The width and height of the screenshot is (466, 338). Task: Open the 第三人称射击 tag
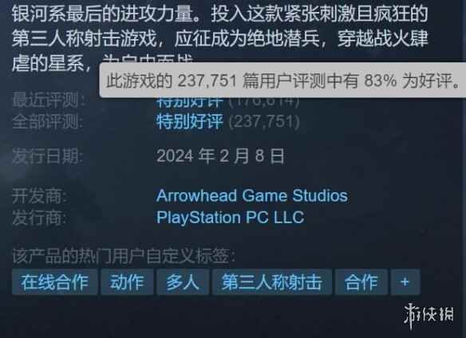pos(272,282)
